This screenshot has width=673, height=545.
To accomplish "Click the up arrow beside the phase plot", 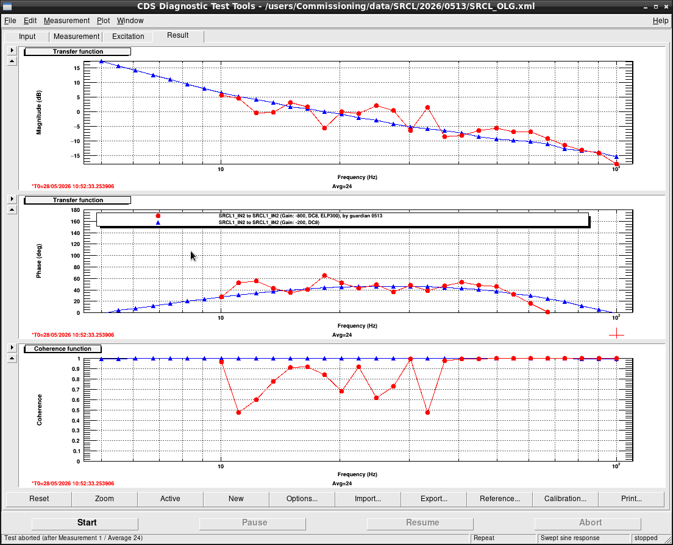I will [12, 210].
